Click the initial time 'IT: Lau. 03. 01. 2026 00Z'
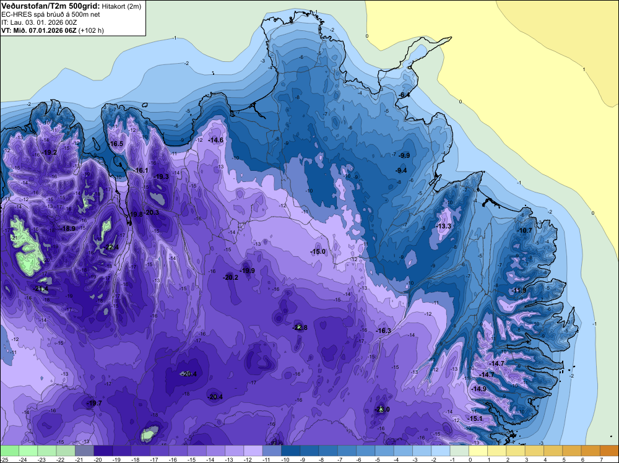 coord(39,22)
